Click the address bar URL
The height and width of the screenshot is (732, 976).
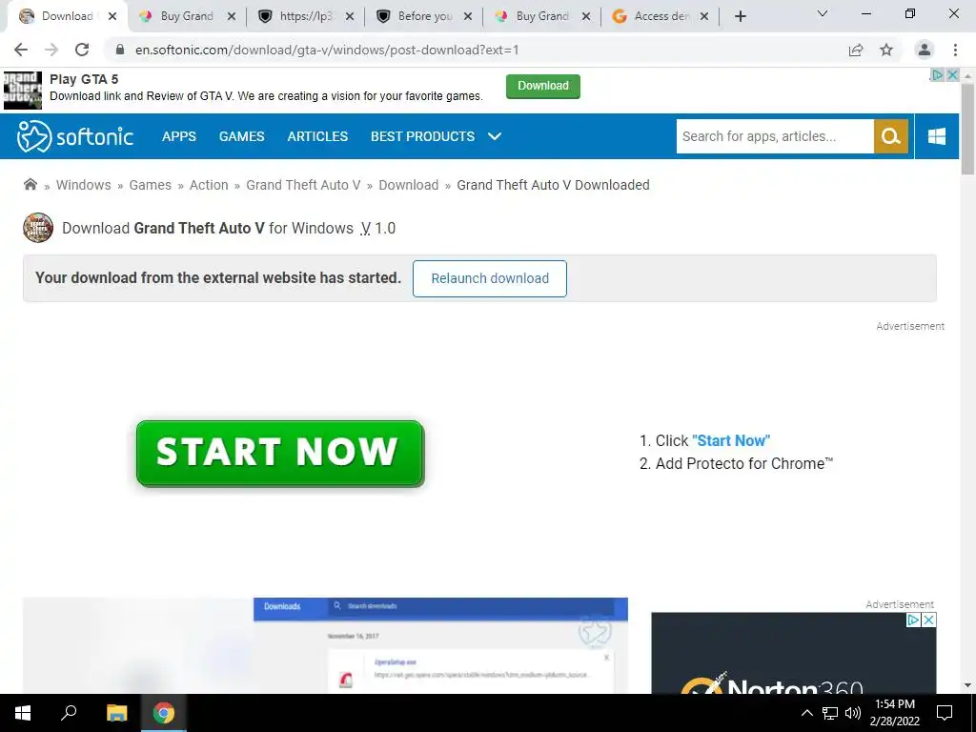(x=327, y=50)
